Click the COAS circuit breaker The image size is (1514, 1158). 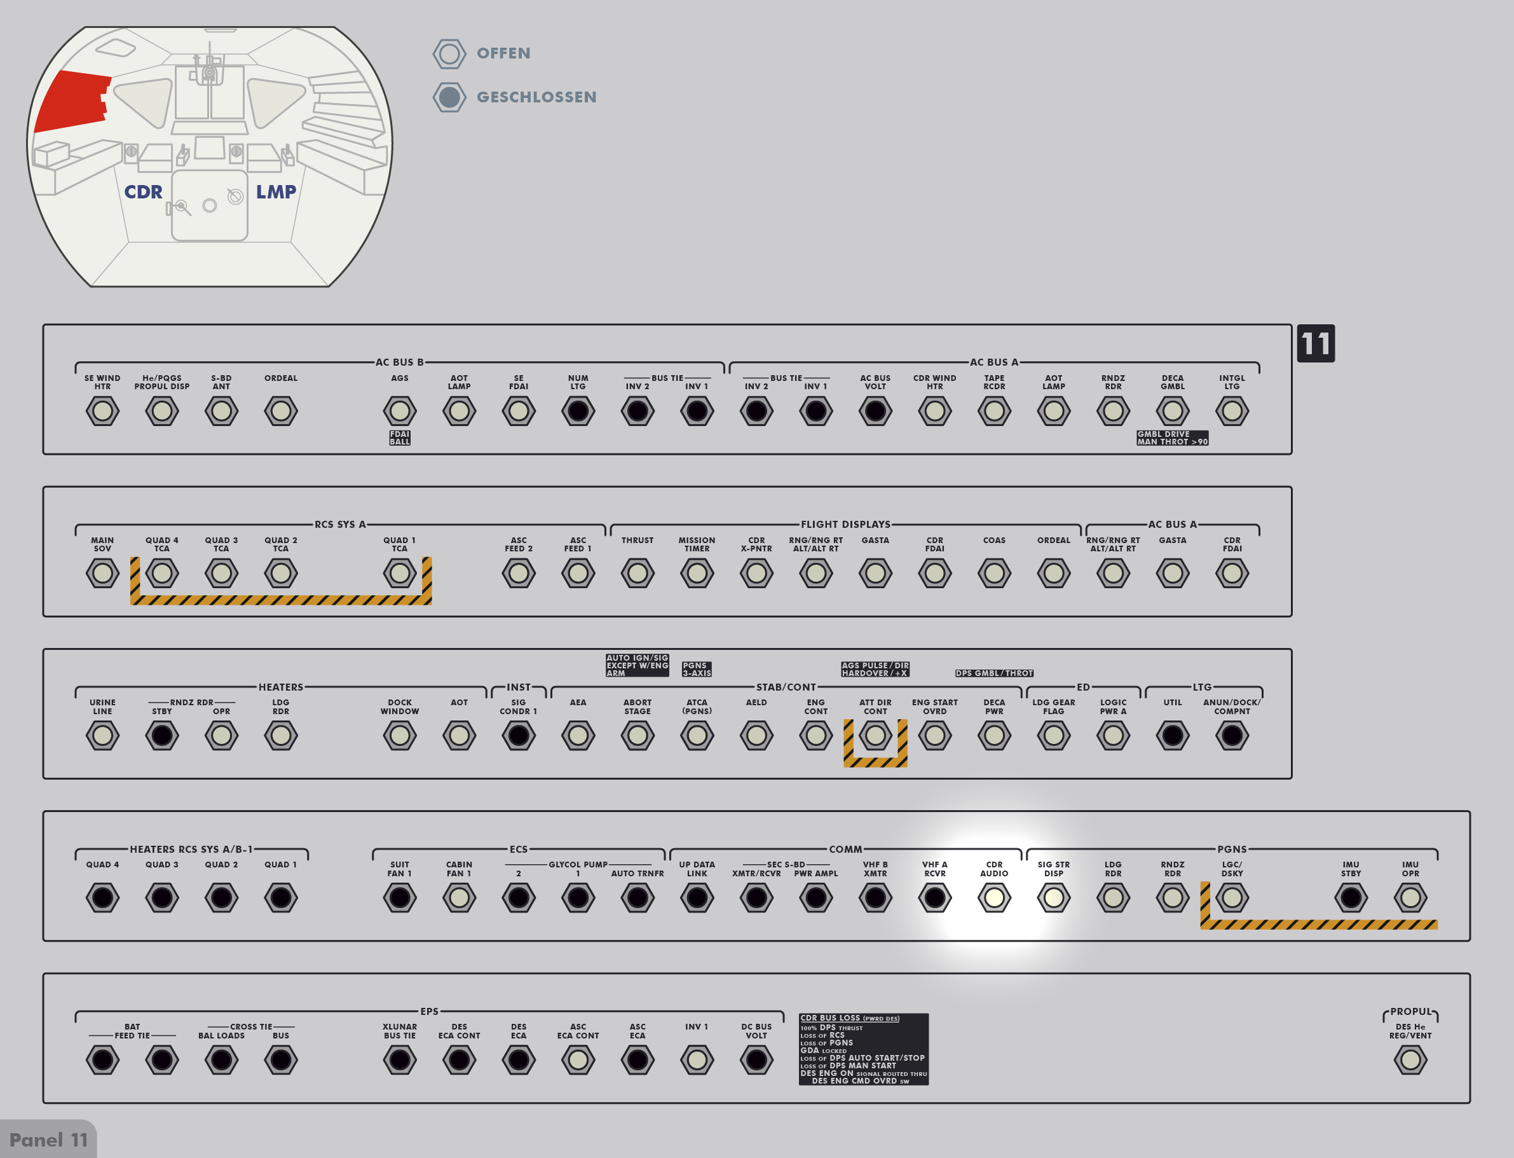pyautogui.click(x=994, y=574)
